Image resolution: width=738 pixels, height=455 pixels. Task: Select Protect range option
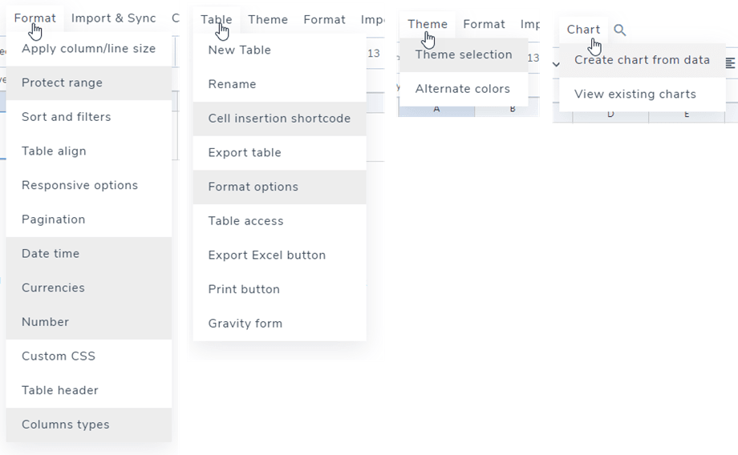point(62,83)
